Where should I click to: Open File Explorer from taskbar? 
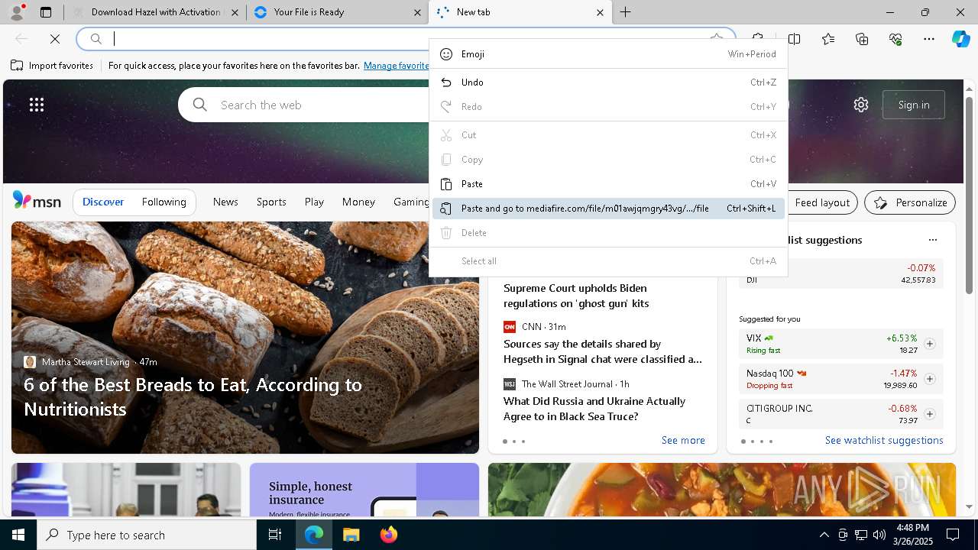click(x=351, y=535)
